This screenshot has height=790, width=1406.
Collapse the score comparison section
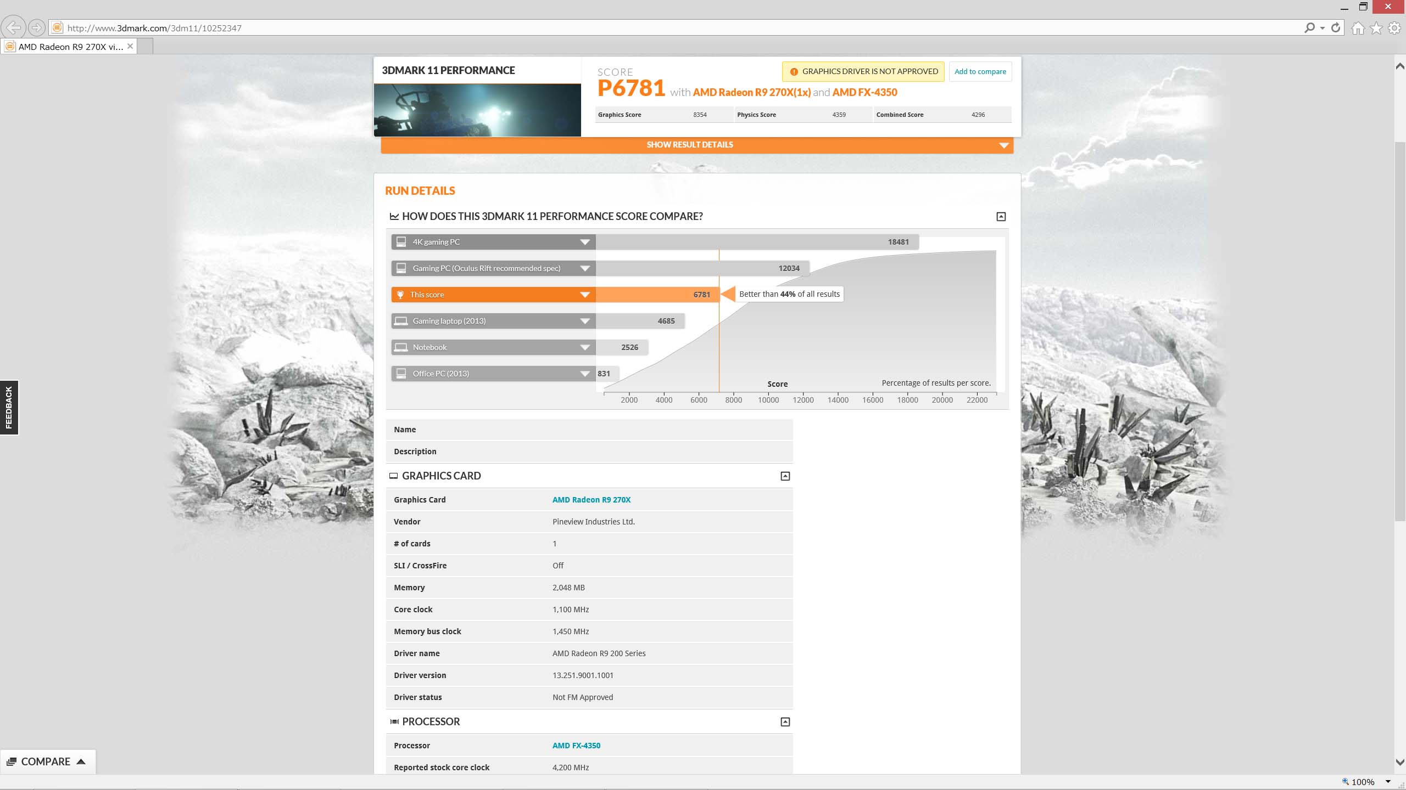(x=1001, y=217)
